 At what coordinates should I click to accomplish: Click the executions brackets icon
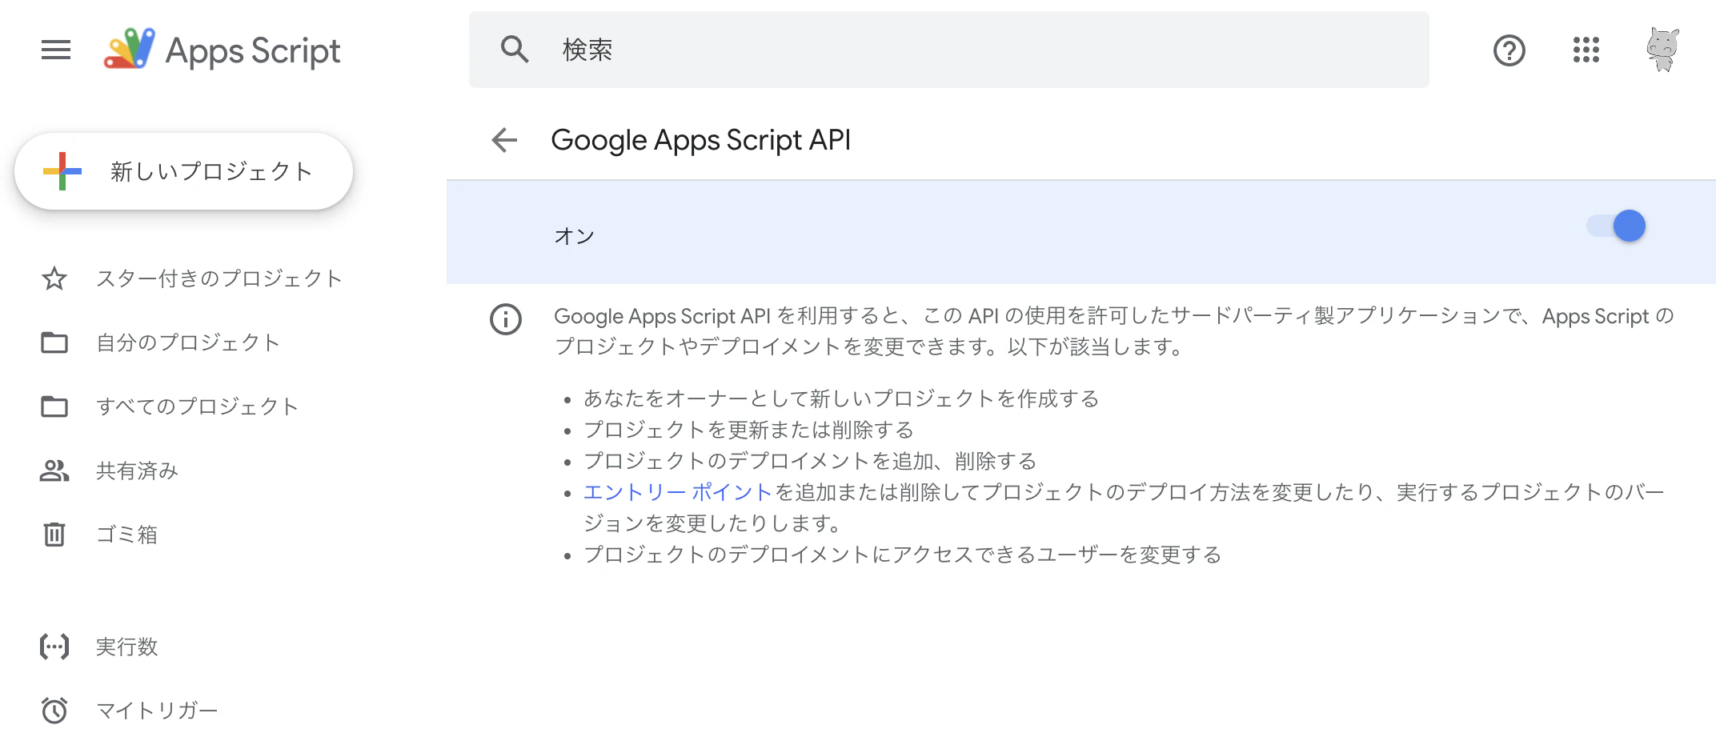[54, 647]
